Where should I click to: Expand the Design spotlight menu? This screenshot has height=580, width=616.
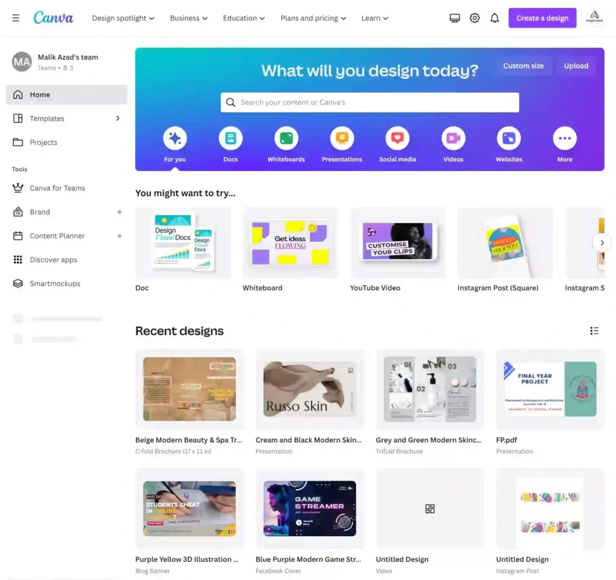(123, 18)
